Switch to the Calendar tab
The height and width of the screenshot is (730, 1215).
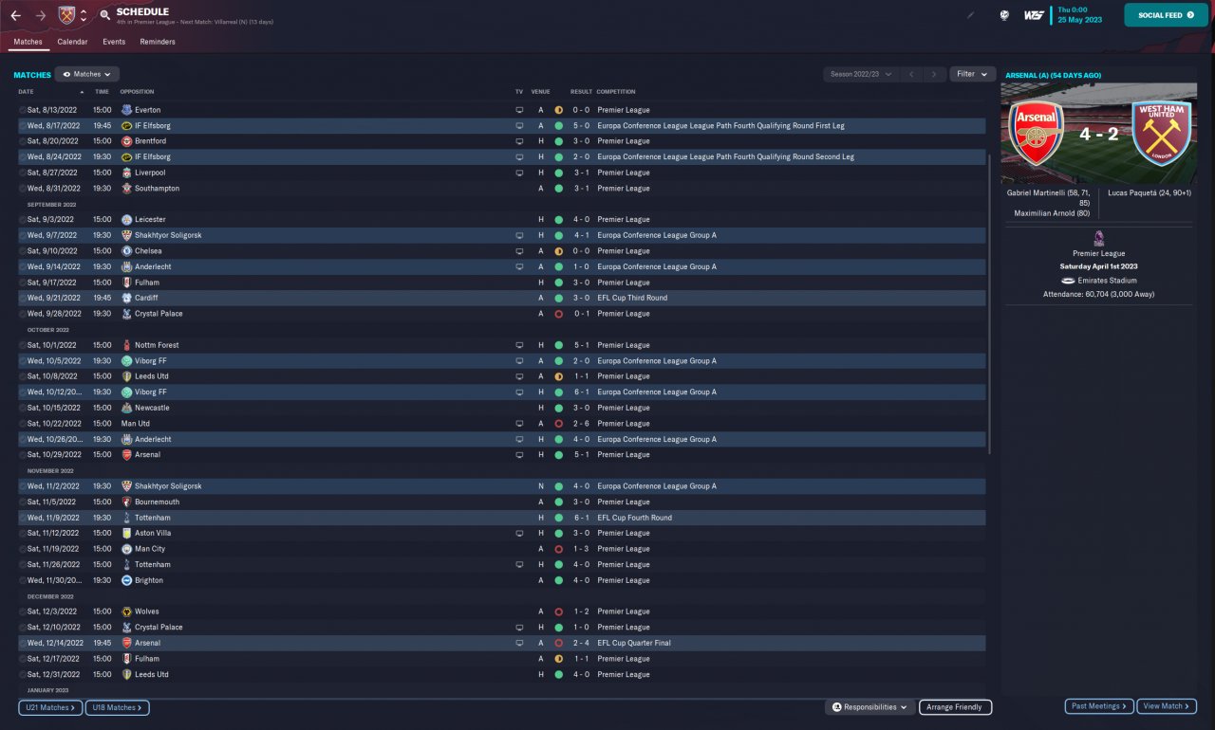[72, 42]
